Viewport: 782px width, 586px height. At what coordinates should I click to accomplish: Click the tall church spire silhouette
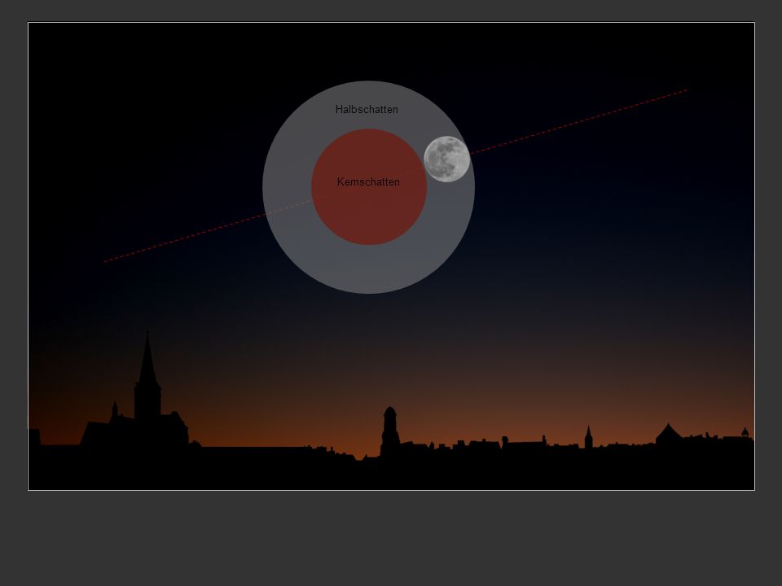coord(147,376)
